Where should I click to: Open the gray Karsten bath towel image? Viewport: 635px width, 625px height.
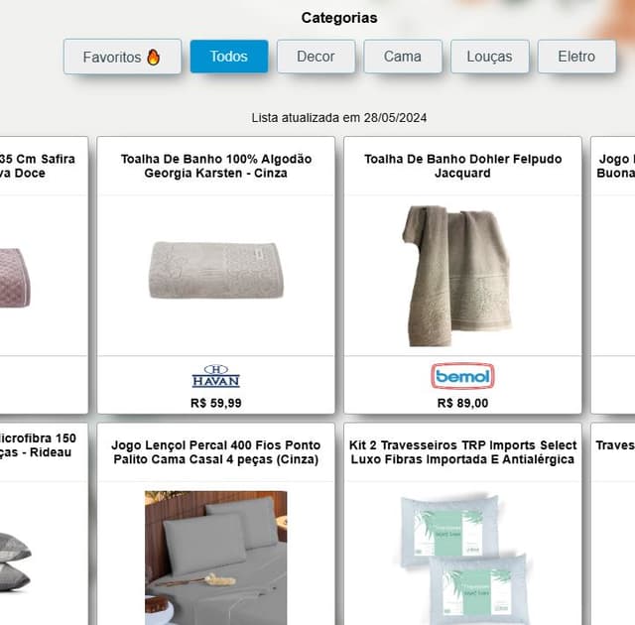point(216,271)
